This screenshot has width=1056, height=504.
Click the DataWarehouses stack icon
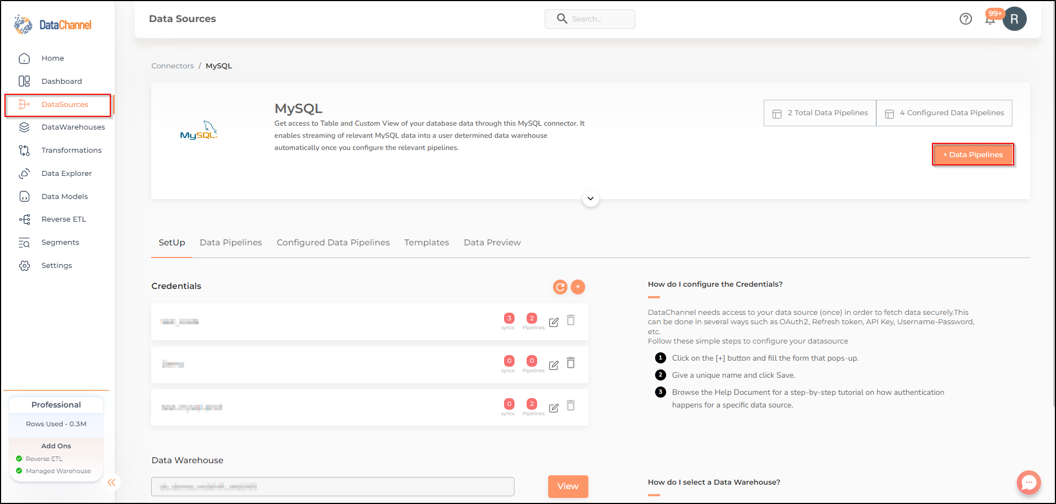point(24,127)
